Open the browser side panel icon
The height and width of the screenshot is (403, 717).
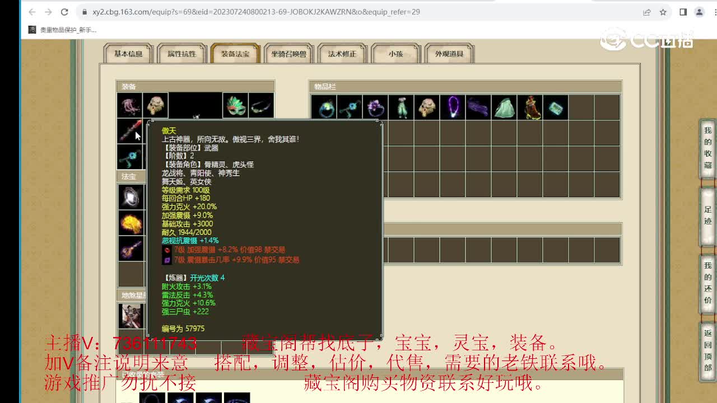tap(683, 12)
